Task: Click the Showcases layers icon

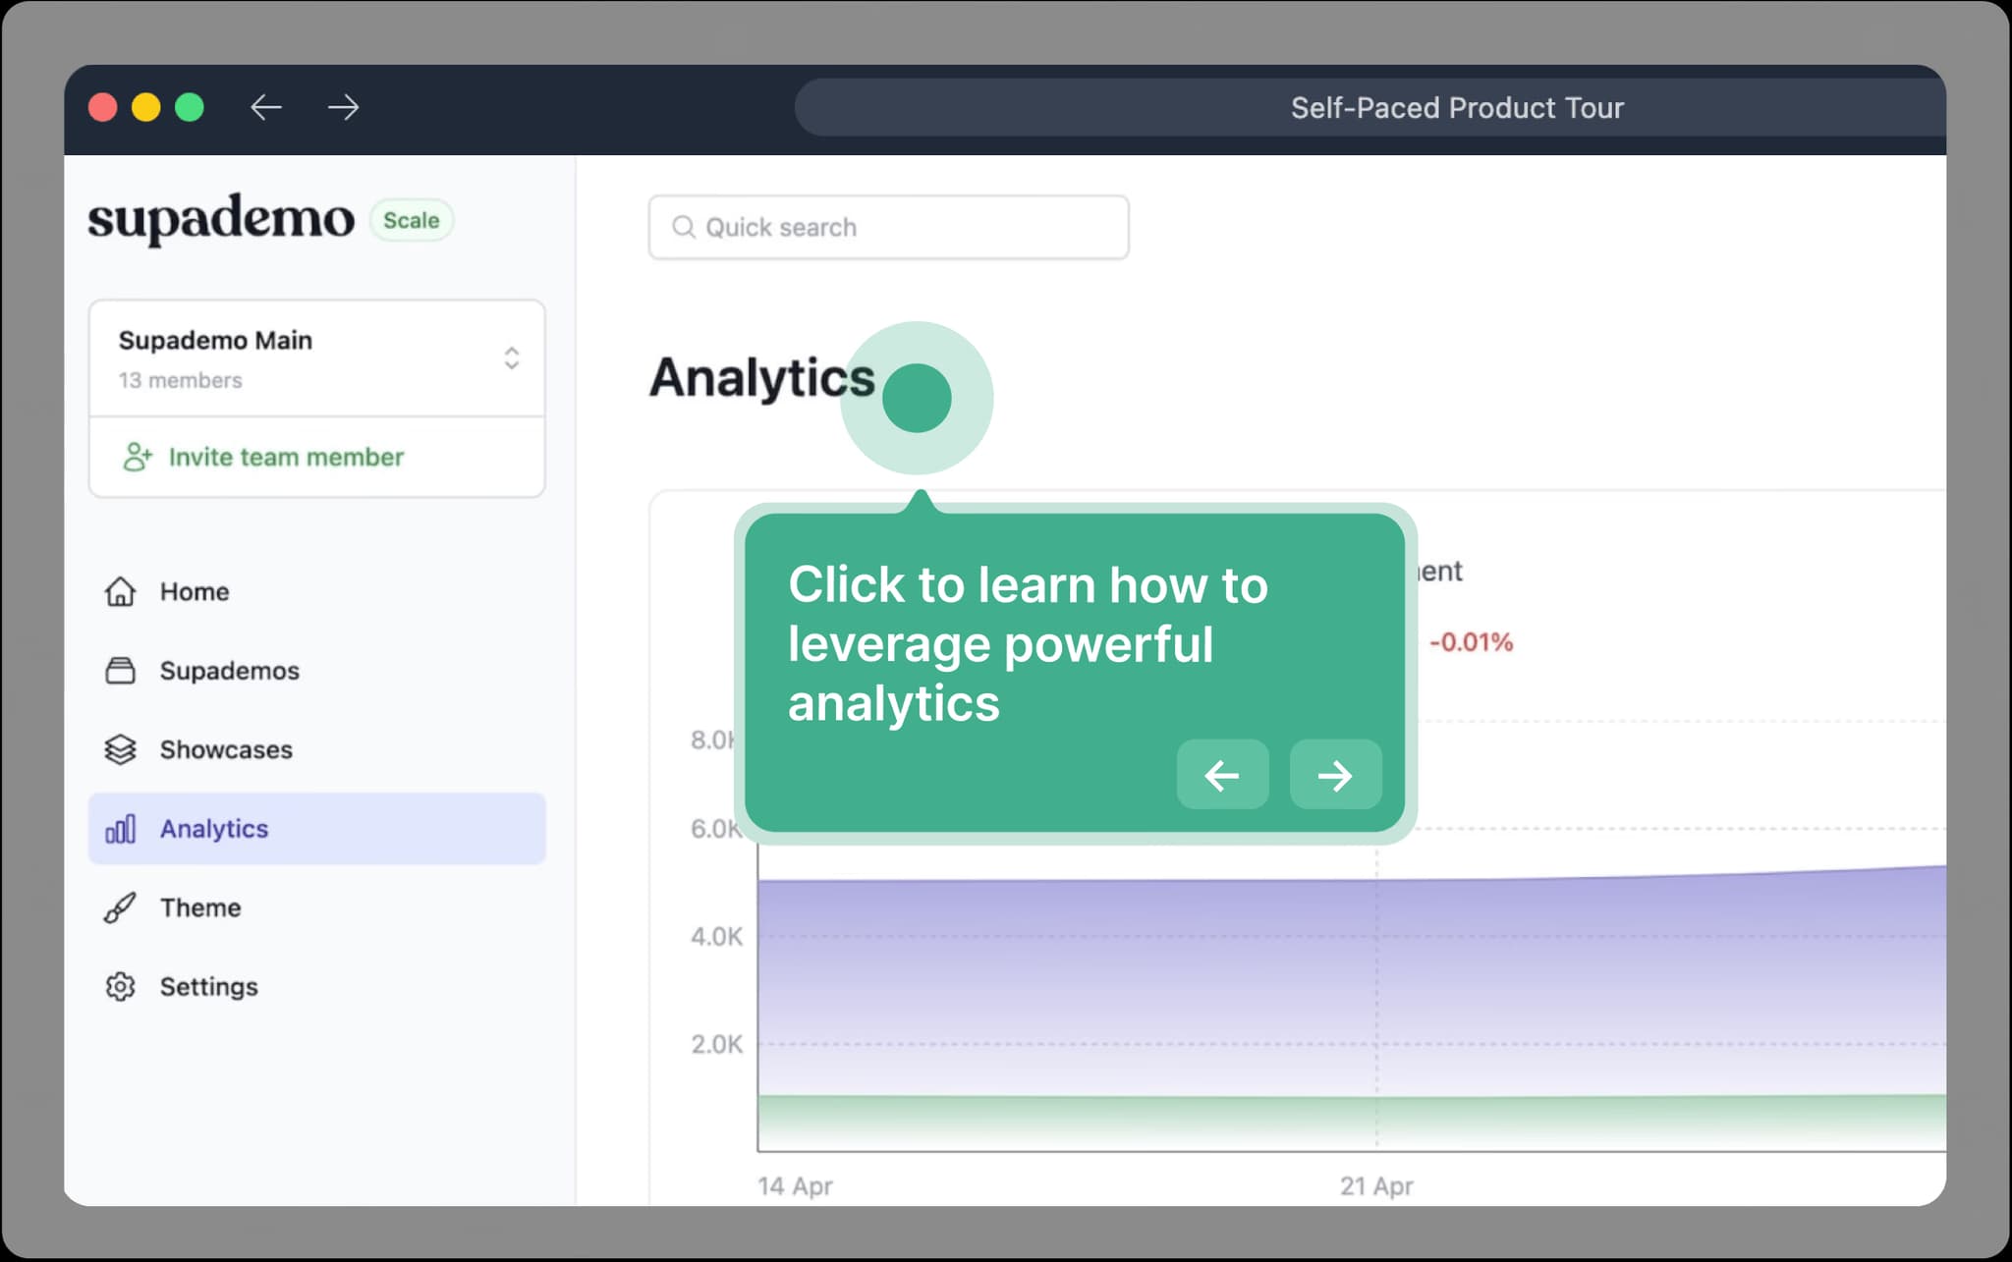Action: [x=120, y=749]
